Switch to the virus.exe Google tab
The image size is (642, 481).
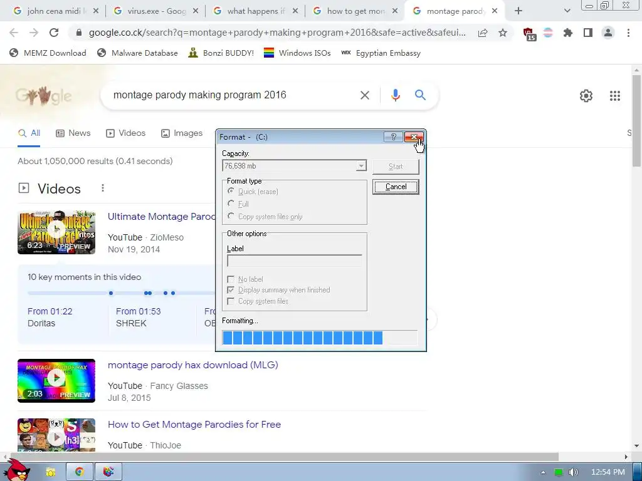click(x=156, y=11)
